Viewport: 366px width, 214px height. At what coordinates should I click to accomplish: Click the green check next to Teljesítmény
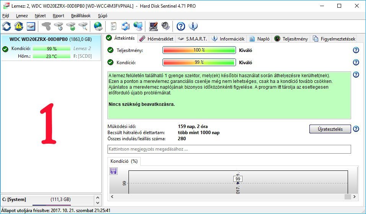point(111,50)
